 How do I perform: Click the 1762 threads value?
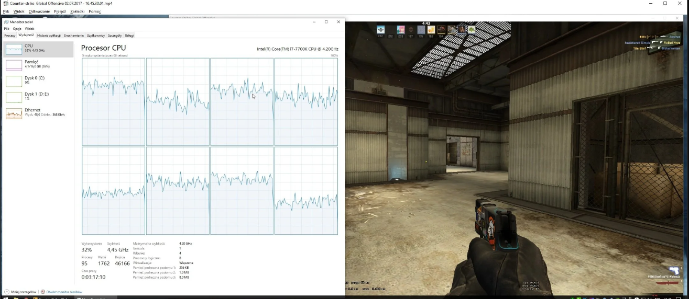pyautogui.click(x=104, y=263)
